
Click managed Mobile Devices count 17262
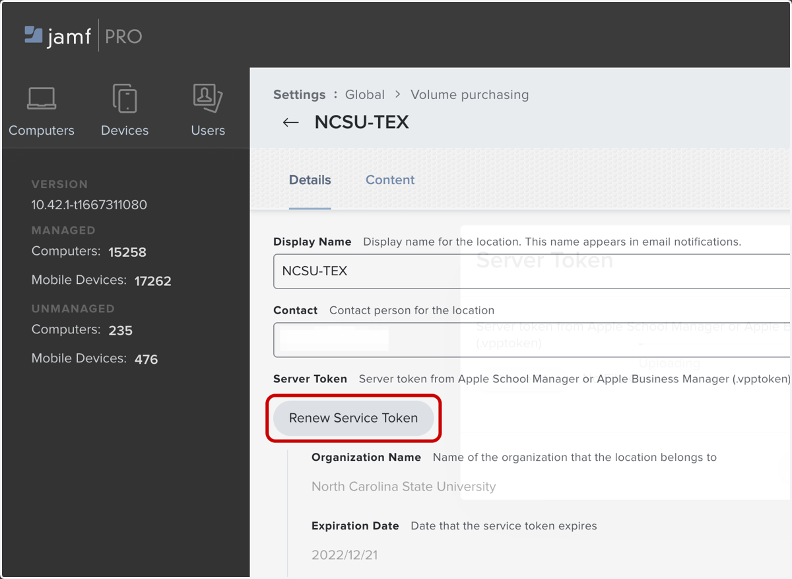153,281
